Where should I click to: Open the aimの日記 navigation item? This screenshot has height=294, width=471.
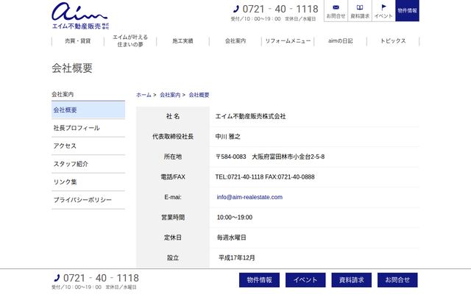(x=340, y=41)
